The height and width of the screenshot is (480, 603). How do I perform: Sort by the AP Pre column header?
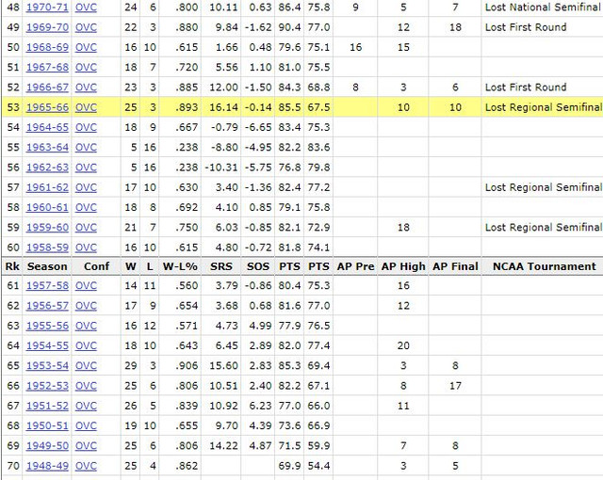tap(355, 266)
